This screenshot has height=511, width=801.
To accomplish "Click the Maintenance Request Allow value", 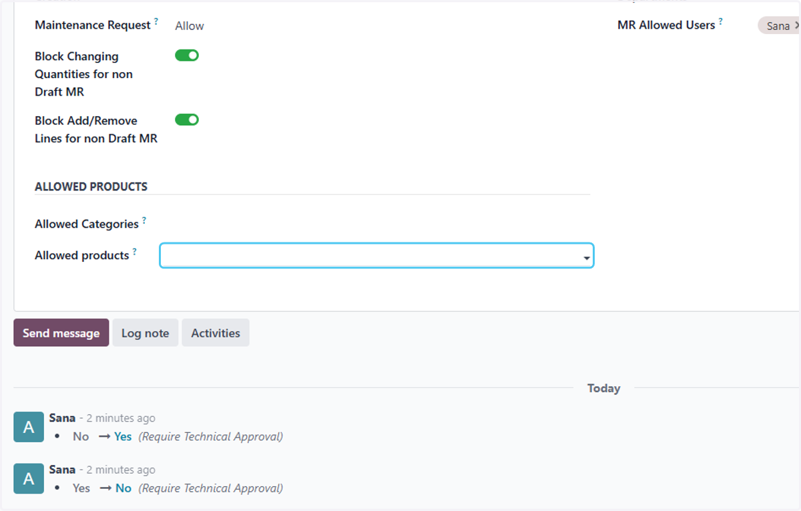I will click(x=190, y=26).
